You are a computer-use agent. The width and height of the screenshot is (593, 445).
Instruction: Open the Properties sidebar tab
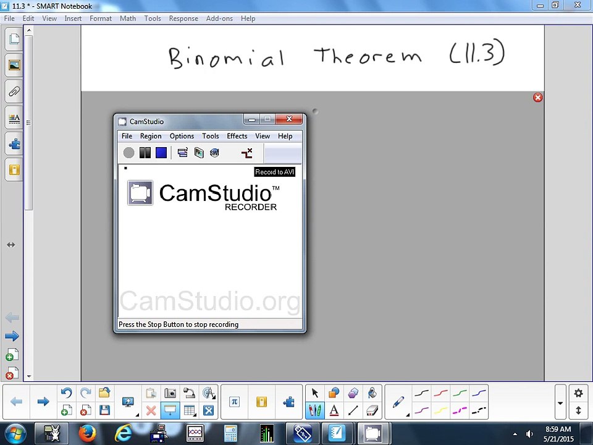[x=14, y=119]
